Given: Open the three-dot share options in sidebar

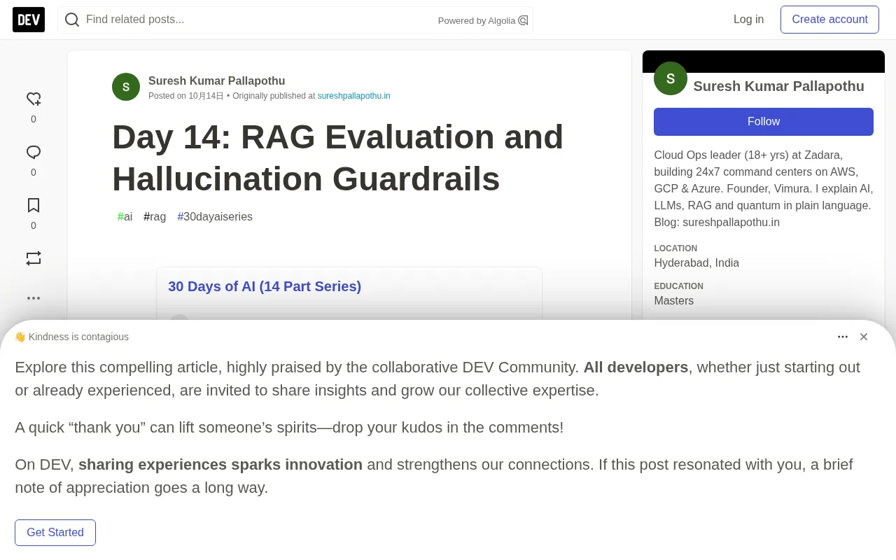Looking at the screenshot, I should tap(34, 298).
